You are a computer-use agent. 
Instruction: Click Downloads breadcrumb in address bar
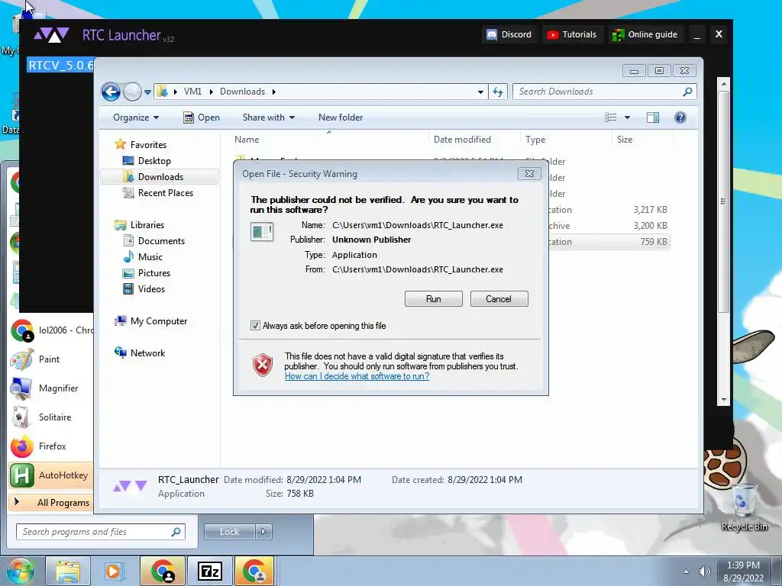[242, 92]
